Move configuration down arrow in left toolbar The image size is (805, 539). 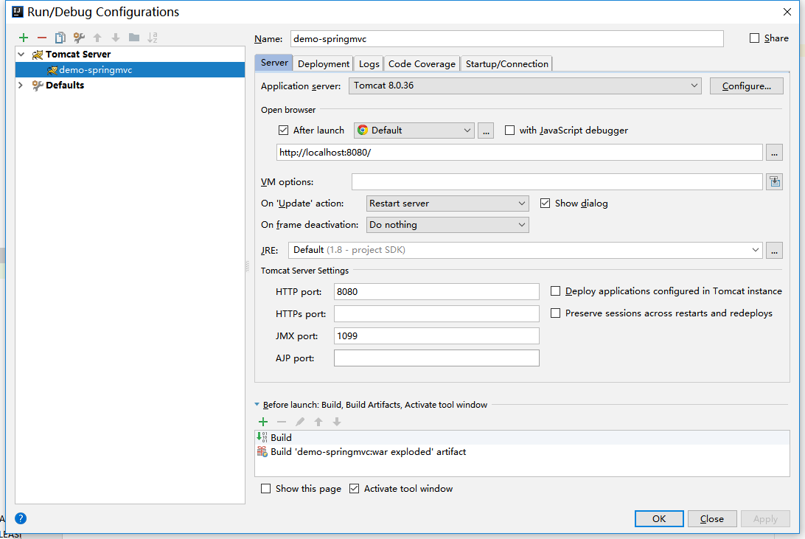point(116,38)
